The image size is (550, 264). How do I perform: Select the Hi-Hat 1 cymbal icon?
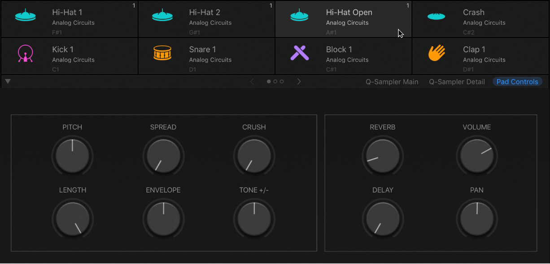click(26, 15)
